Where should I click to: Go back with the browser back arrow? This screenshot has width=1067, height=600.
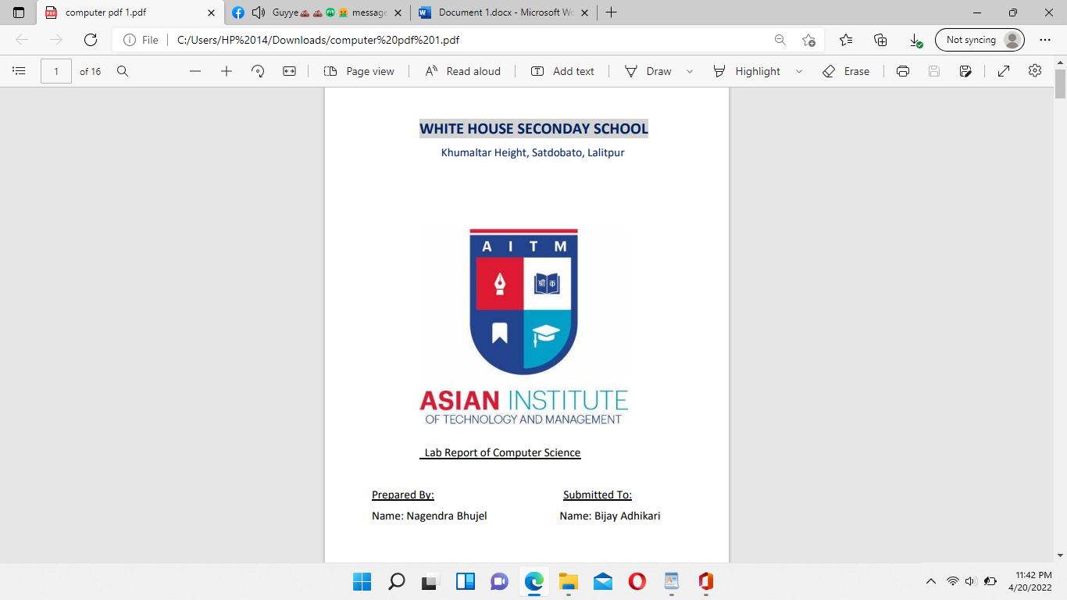coord(22,40)
